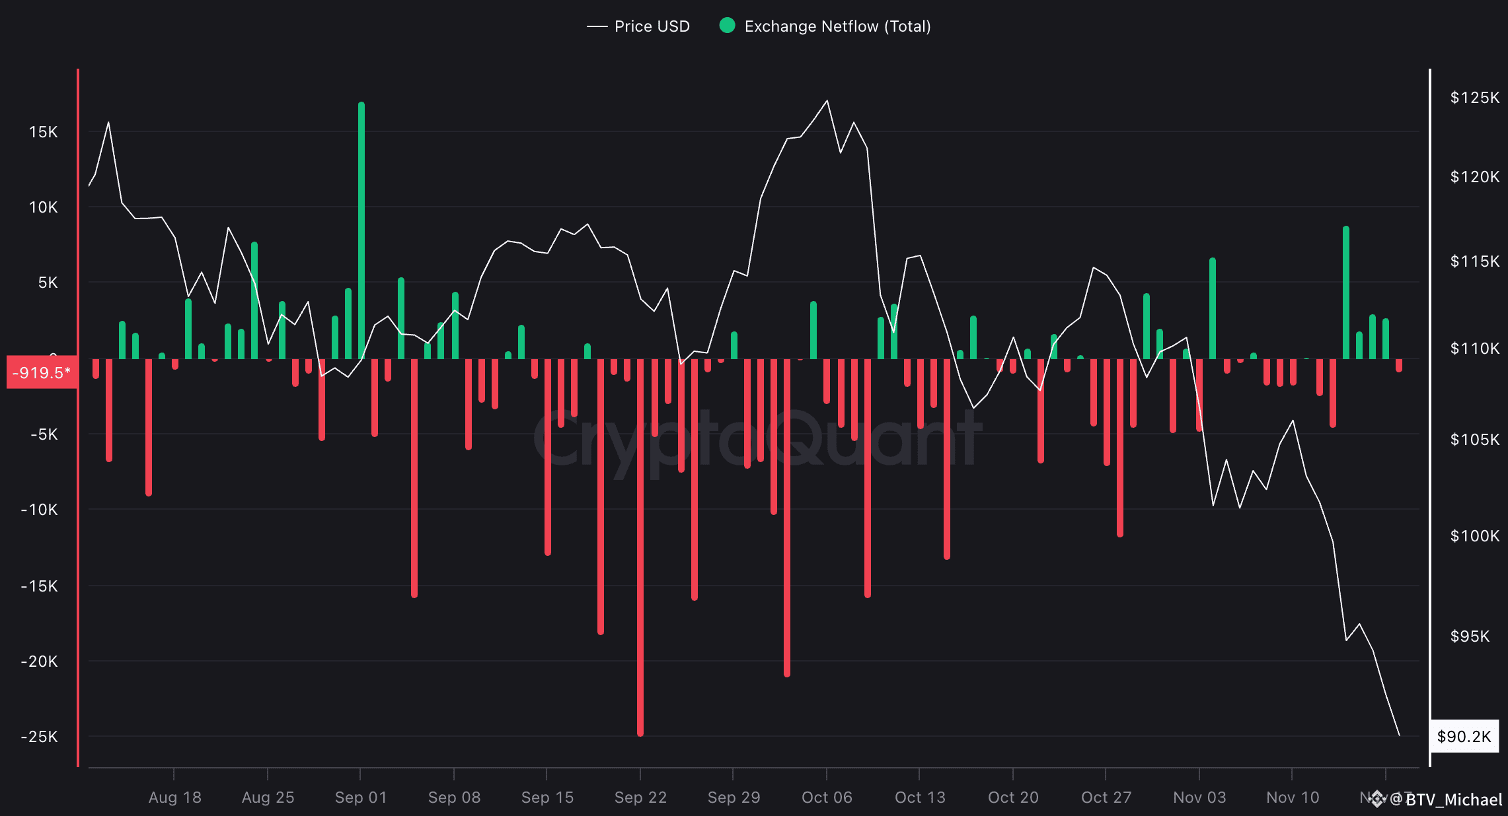The image size is (1508, 816).
Task: Click the Aug 18 date tick label
Action: click(174, 798)
